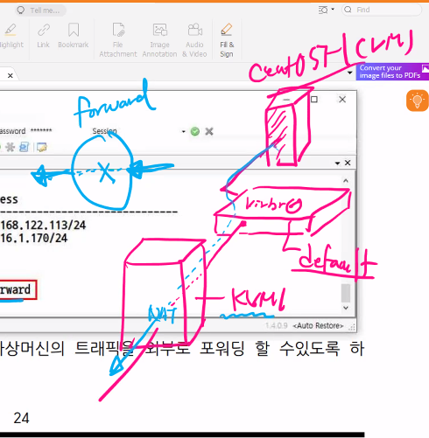This screenshot has width=429, height=438.
Task: Click the Find search field
Action: 382,10
